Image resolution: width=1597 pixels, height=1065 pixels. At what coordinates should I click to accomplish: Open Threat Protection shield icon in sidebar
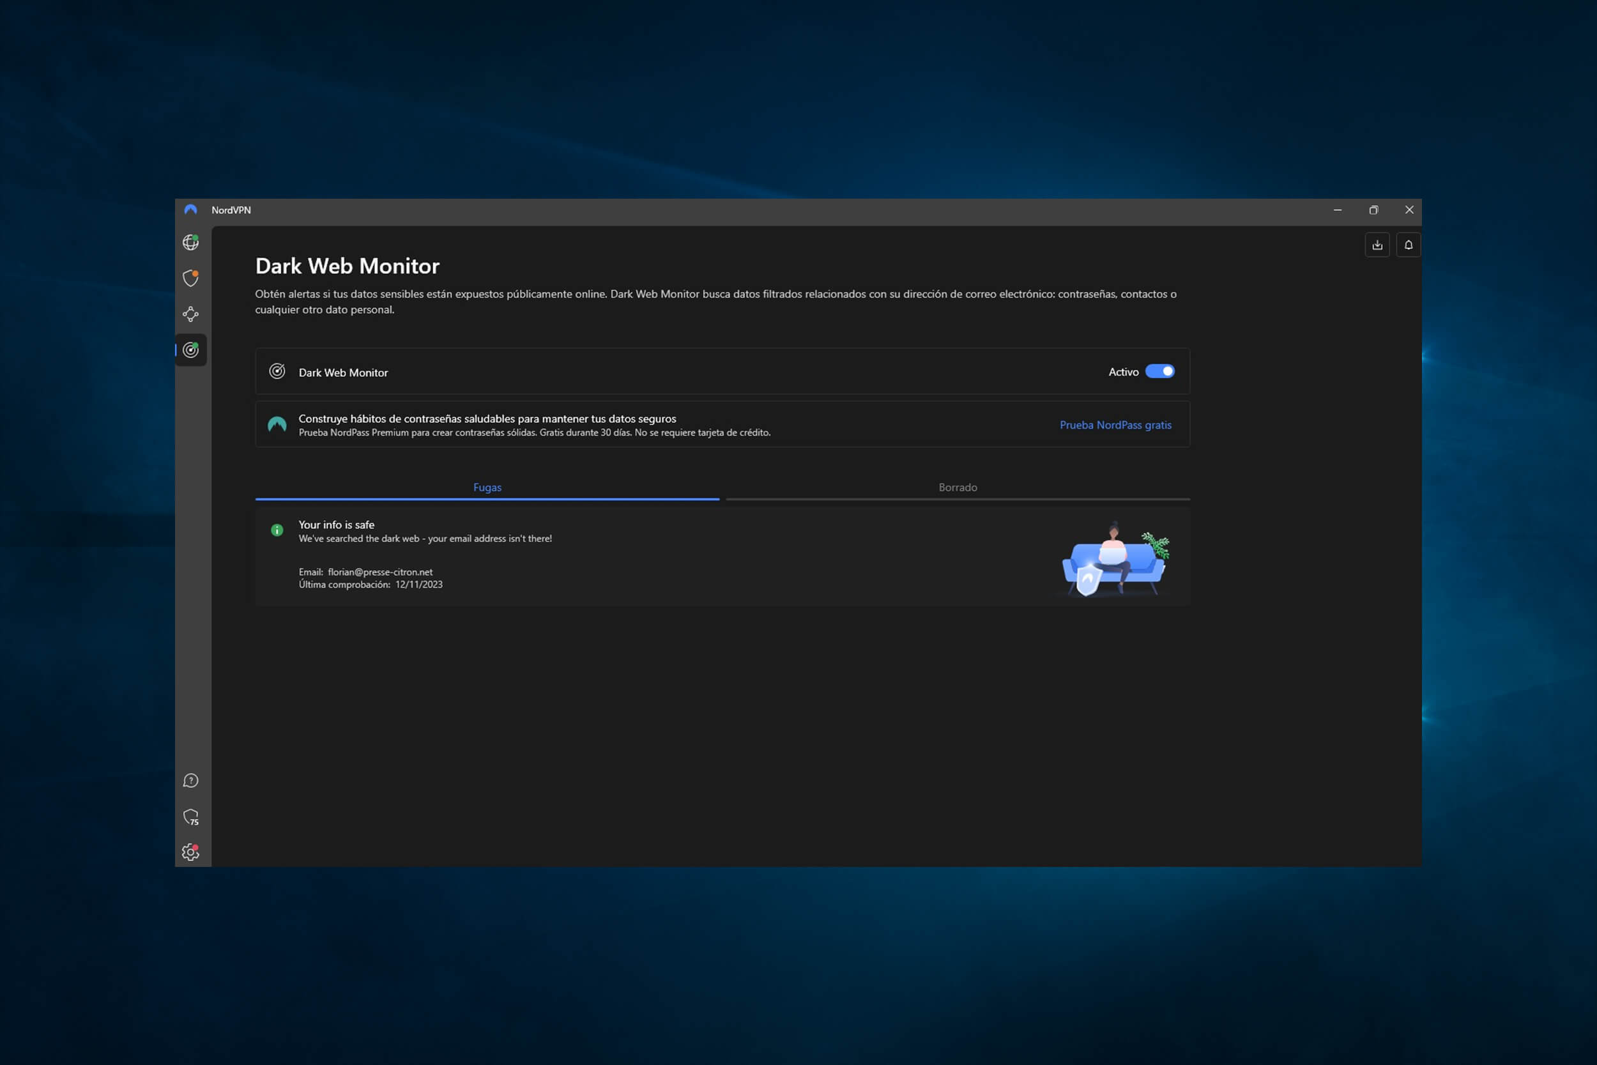point(191,278)
